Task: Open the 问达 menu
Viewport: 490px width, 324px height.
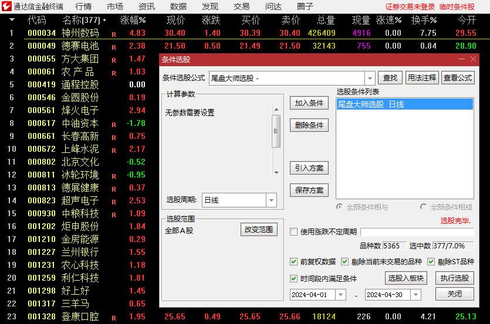Action: click(273, 6)
